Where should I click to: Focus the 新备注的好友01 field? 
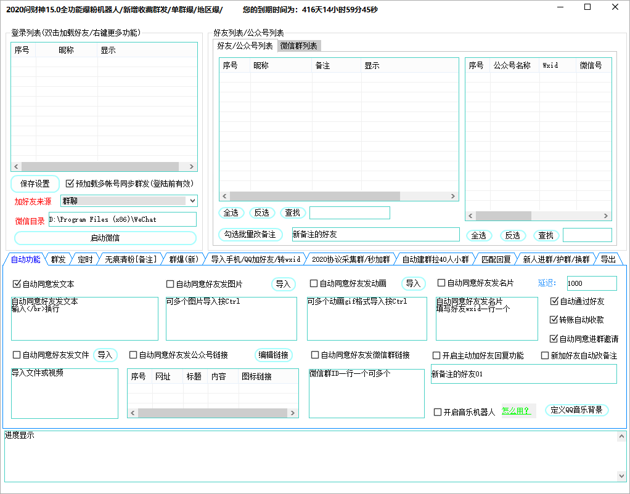pyautogui.click(x=523, y=374)
